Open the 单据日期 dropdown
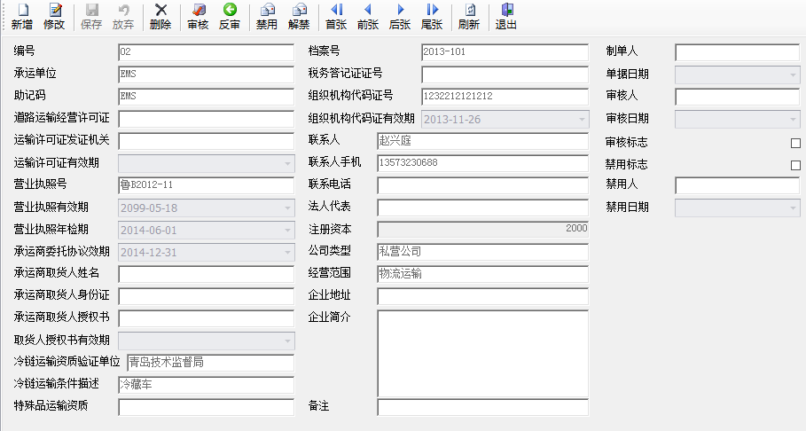Viewport: 806px width, 431px height. point(794,75)
